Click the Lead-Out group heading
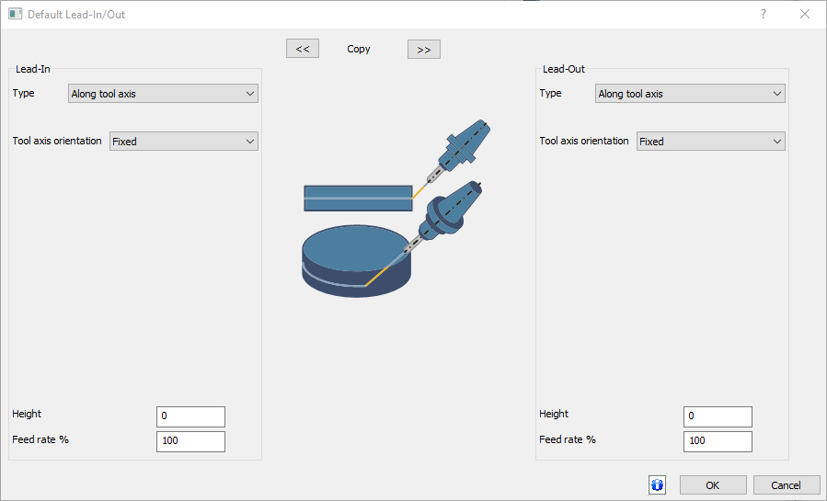 [564, 69]
